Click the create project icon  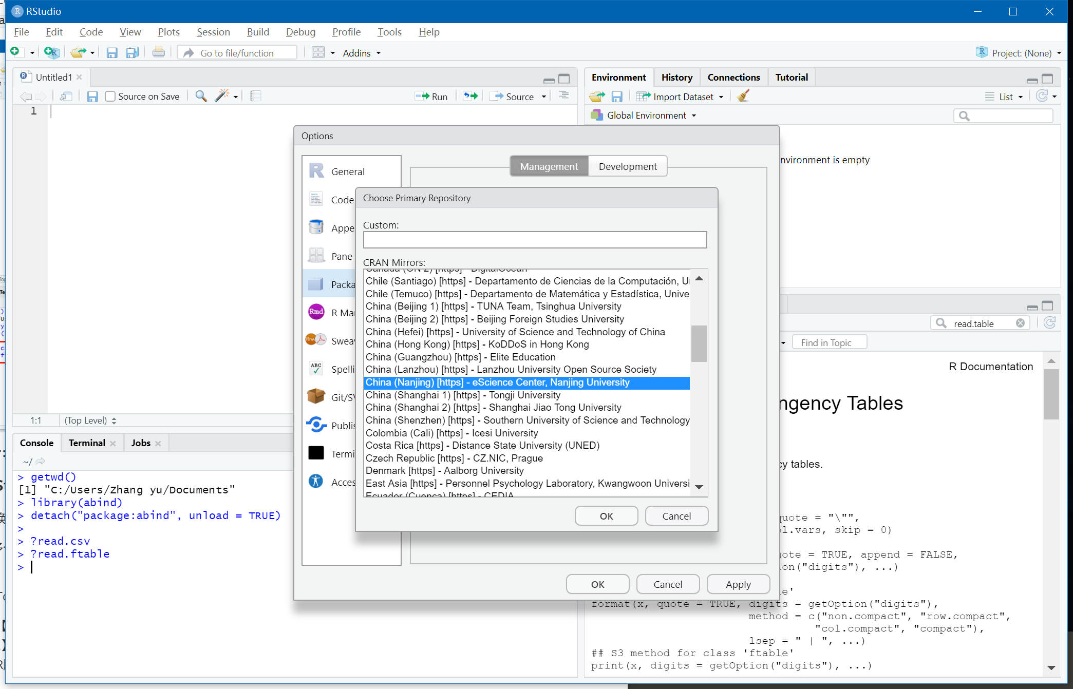[51, 52]
